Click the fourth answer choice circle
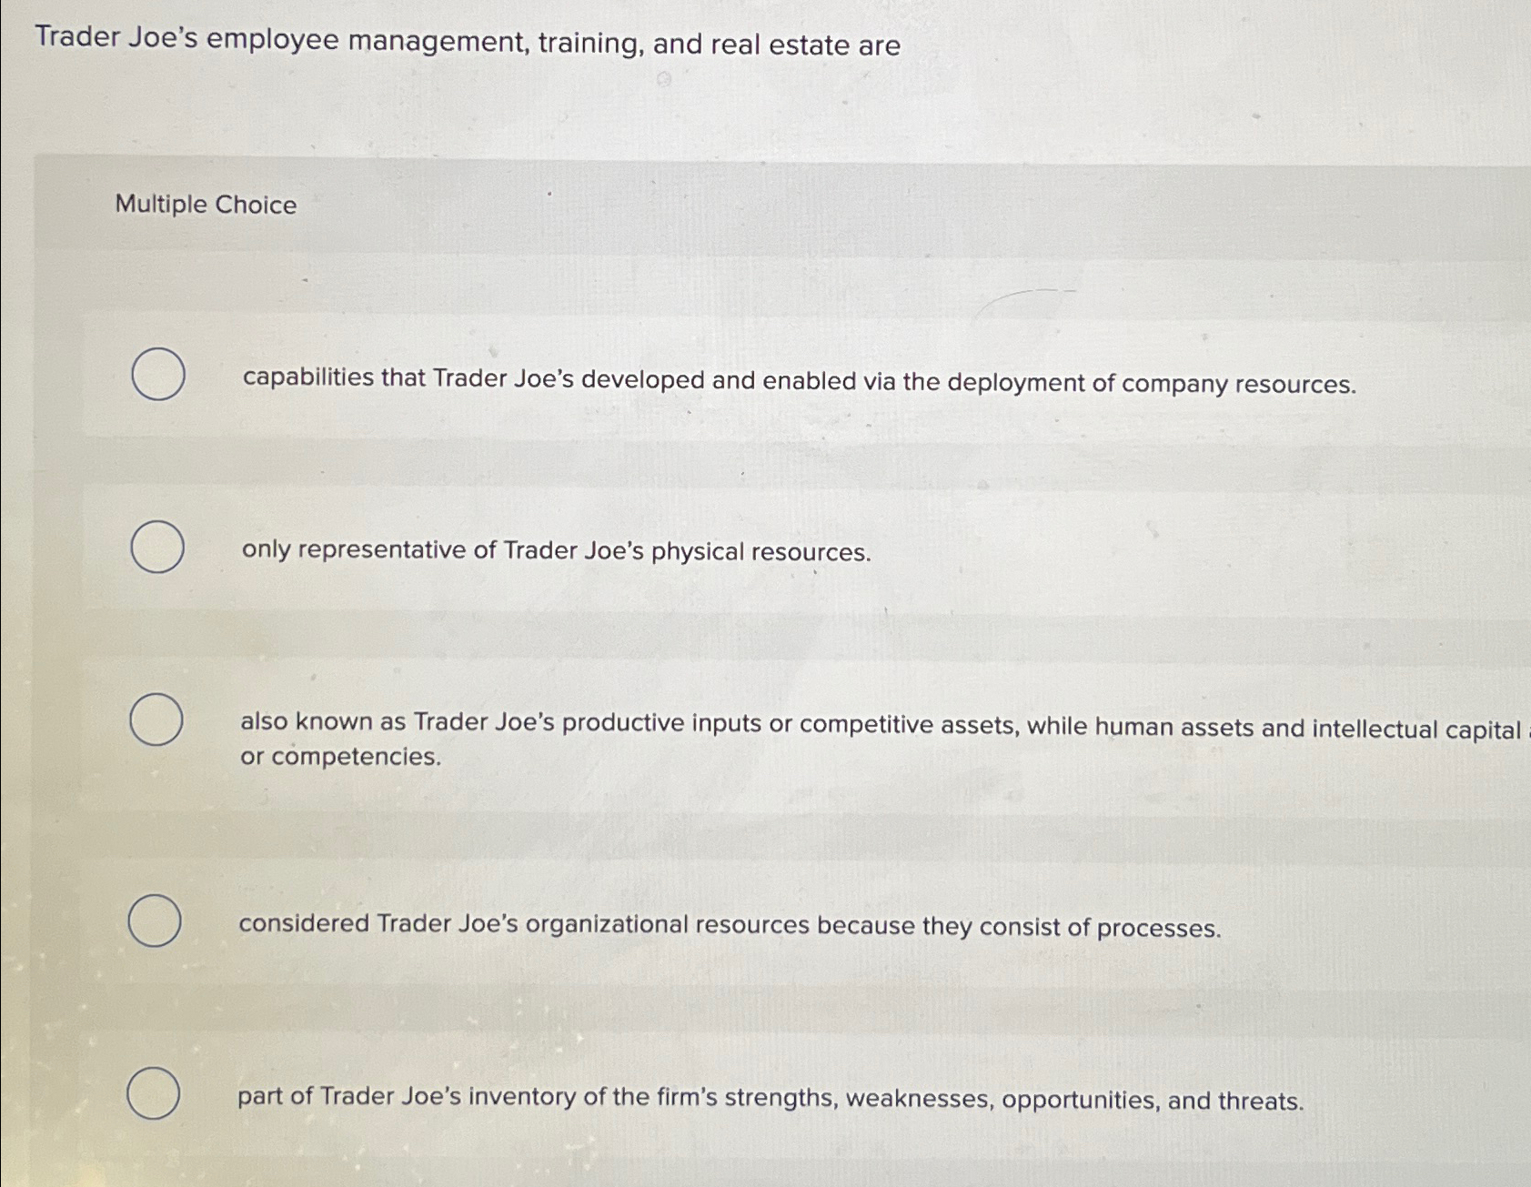Screen dimensions: 1531x1187 [x=156, y=921]
